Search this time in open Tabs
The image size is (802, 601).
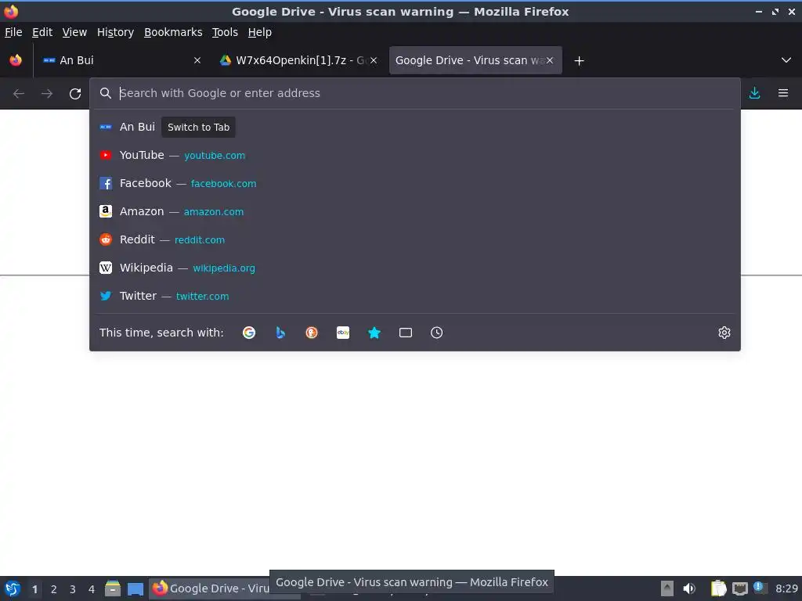[x=406, y=333]
